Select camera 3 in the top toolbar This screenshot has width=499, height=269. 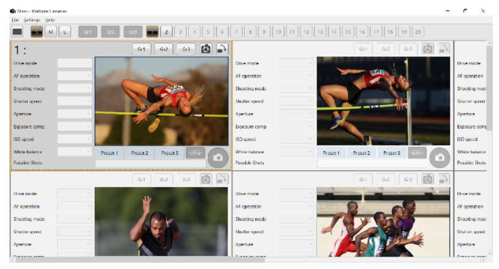180,32
